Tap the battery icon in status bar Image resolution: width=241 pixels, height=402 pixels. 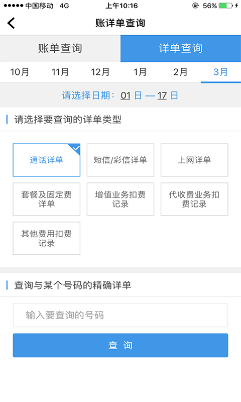tap(226, 6)
